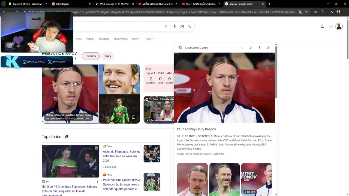This screenshot has width=349, height=196.
Task: Open Search Labs flask icon
Action: click(322, 26)
